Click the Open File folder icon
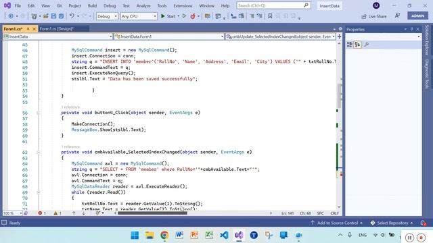The image size is (433, 243). click(45, 16)
